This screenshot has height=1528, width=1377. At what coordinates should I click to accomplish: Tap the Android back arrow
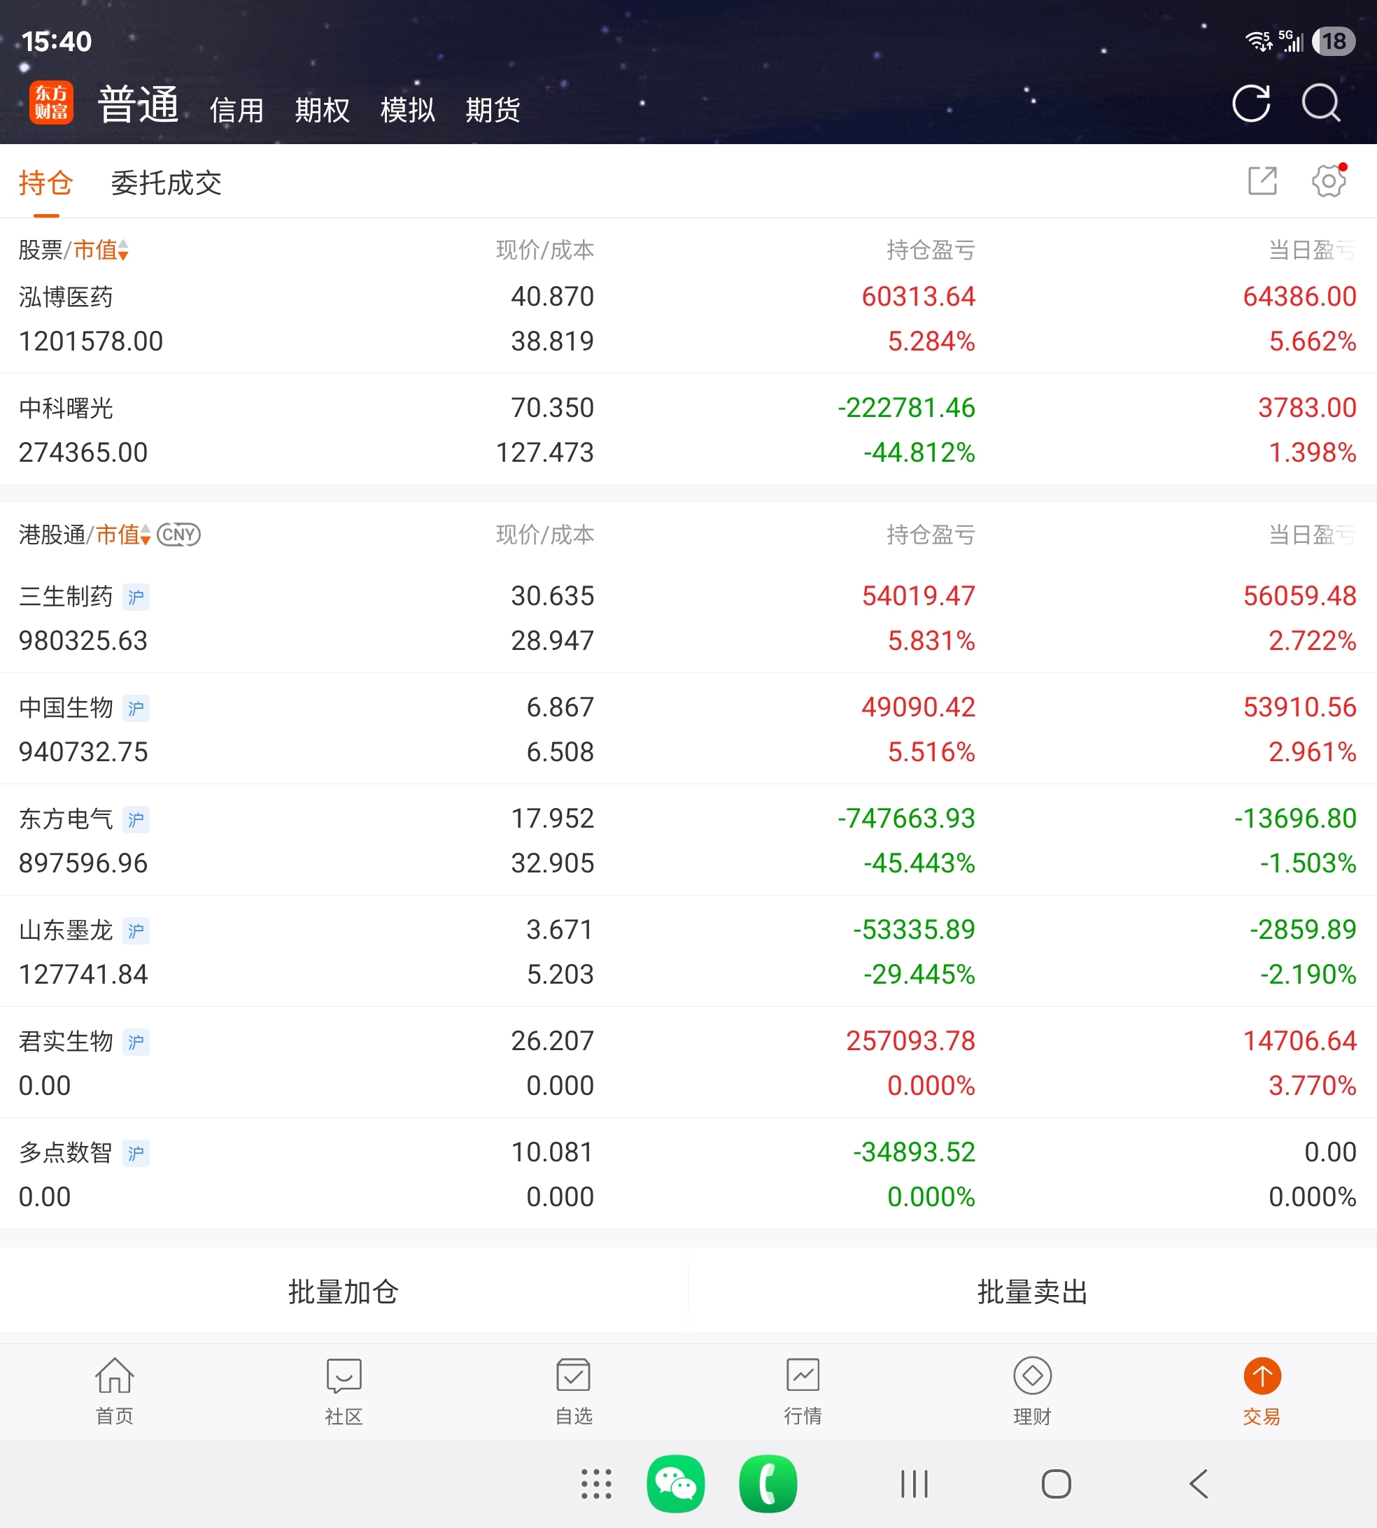point(1199,1483)
